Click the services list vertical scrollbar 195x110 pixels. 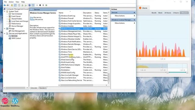tap(108, 77)
